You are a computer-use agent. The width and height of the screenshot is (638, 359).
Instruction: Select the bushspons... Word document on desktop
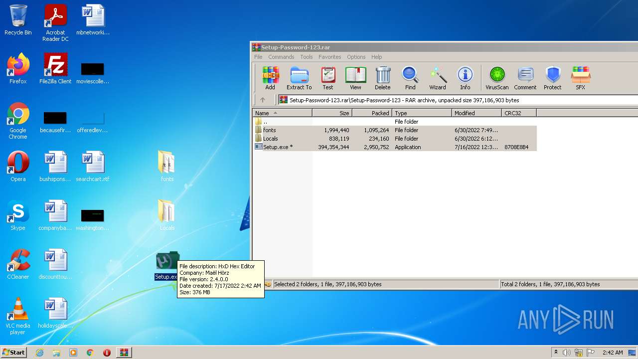[55, 167]
